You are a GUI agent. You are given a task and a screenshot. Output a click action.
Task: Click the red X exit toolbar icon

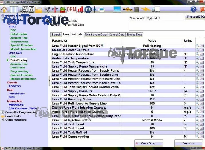tap(202, 9)
